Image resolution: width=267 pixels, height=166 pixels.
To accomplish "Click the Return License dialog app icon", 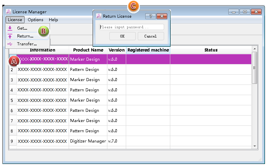I will point(99,16).
